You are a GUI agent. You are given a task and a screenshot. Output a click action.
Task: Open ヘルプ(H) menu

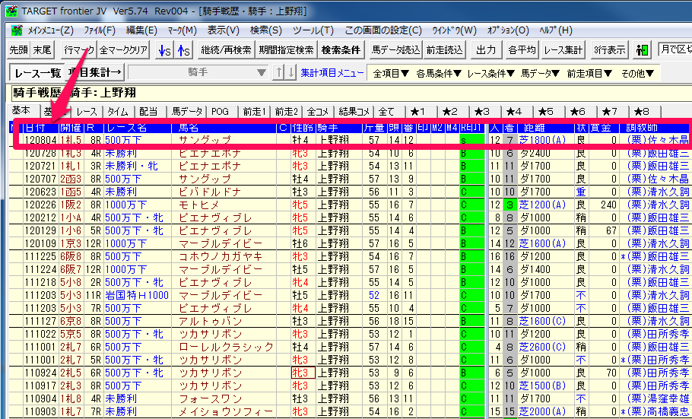point(556,30)
